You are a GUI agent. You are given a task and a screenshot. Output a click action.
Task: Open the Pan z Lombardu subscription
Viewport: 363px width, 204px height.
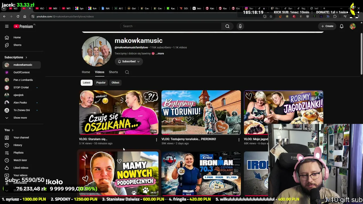[x=22, y=80]
